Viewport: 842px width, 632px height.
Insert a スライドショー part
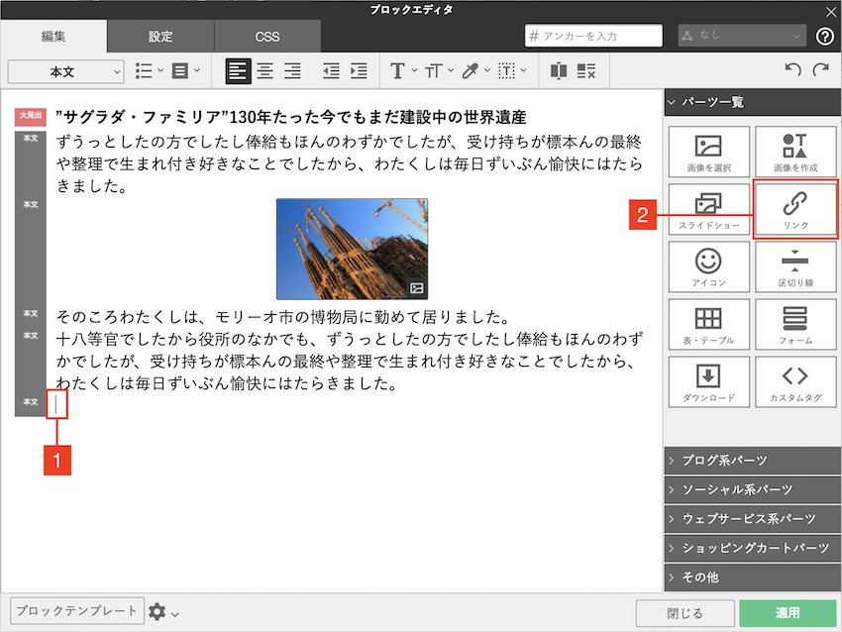[709, 209]
